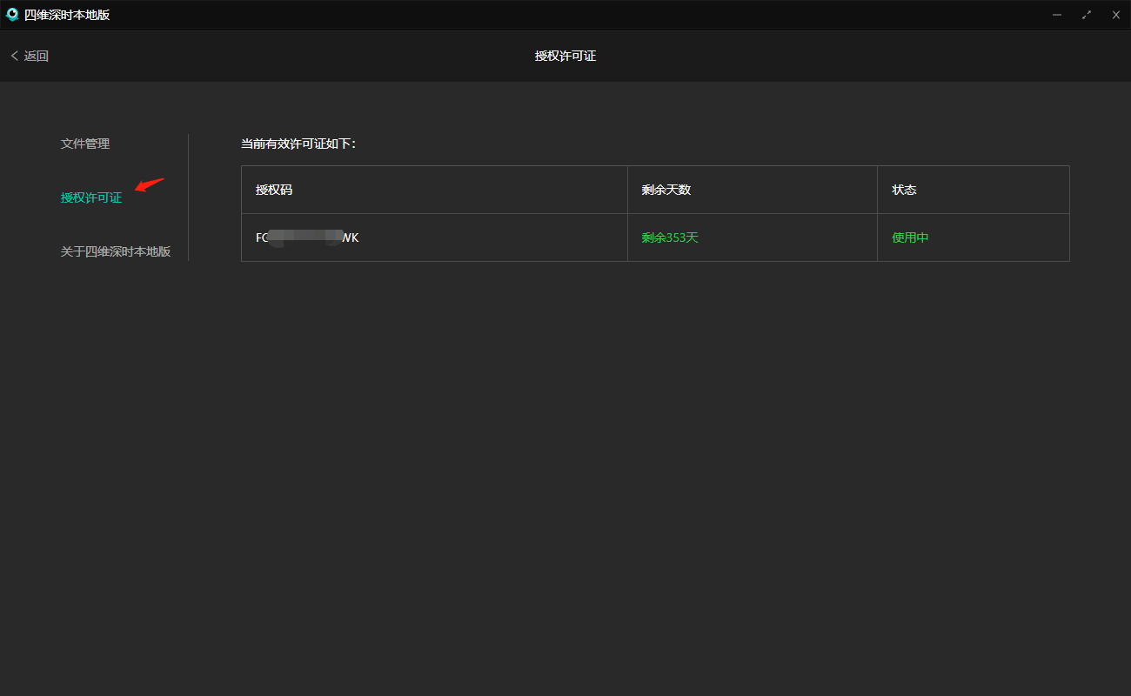Screen dimensions: 1131x696
Task: Click the red arrow annotation
Action: coord(150,184)
